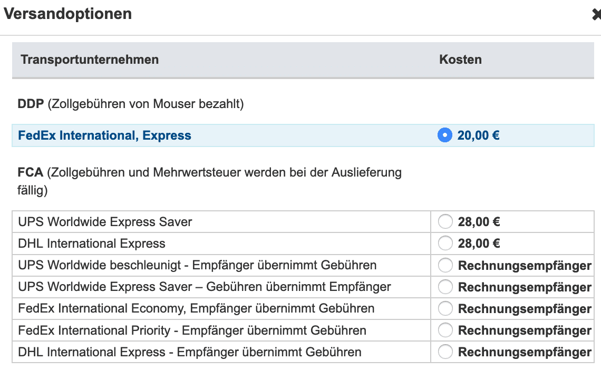The image size is (601, 370).
Task: Select the DHL International Express 28,00 € radio button
Action: pyautogui.click(x=445, y=243)
